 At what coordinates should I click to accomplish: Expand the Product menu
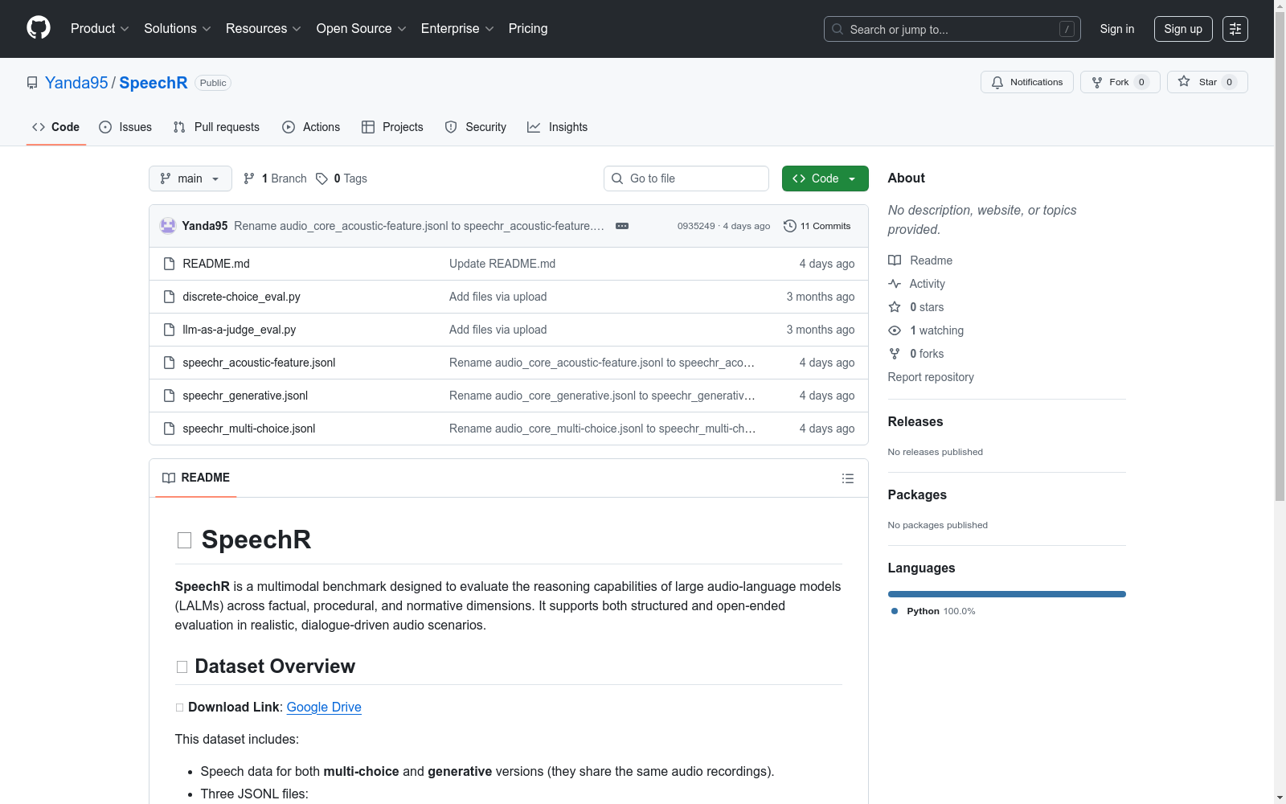[100, 29]
